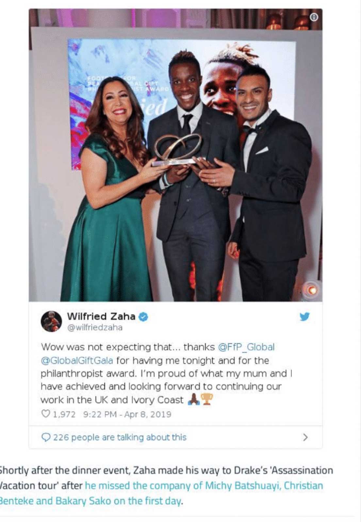The image size is (361, 522).
Task: Open the 9:22 PM - Apr 8, 2019 timestamp
Action: tap(127, 414)
